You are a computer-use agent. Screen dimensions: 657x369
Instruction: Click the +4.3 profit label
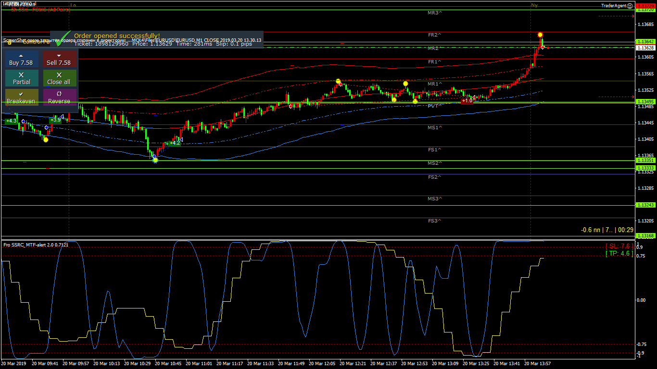click(x=12, y=121)
